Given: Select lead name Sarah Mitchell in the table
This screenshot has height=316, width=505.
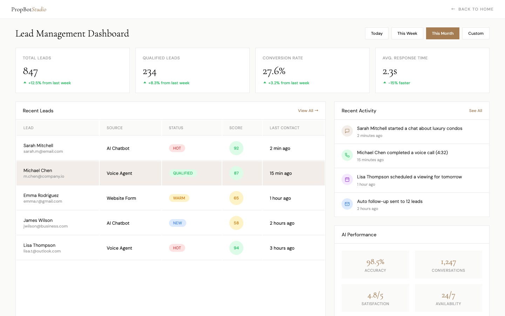Looking at the screenshot, I should pos(38,145).
